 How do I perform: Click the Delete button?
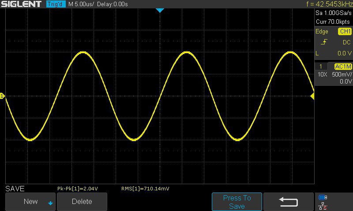[82, 202]
